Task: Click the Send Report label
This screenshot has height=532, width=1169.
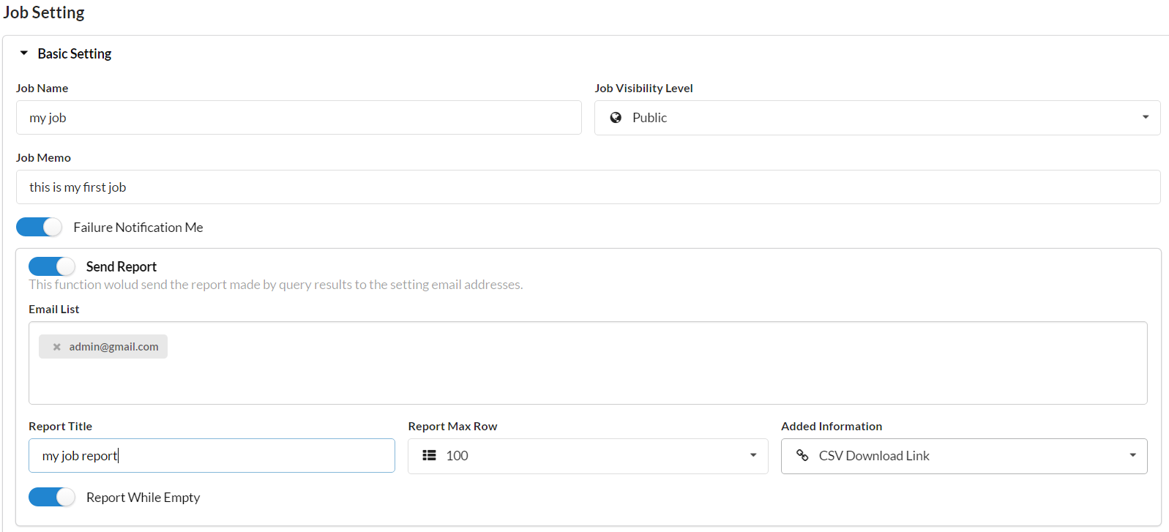Action: [x=122, y=266]
